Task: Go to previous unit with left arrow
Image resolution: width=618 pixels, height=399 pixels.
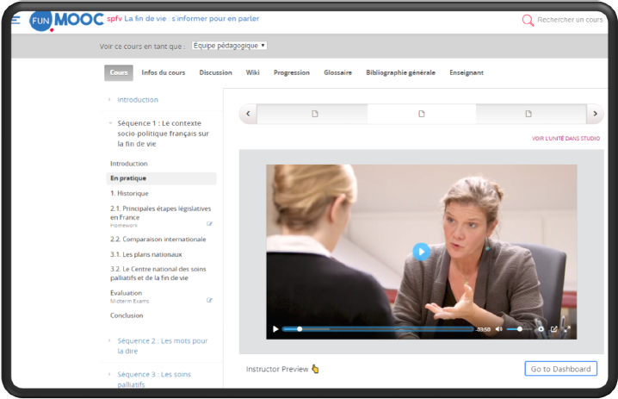Action: tap(248, 114)
